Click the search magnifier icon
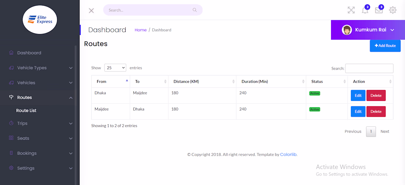405x185 pixels. click(195, 10)
